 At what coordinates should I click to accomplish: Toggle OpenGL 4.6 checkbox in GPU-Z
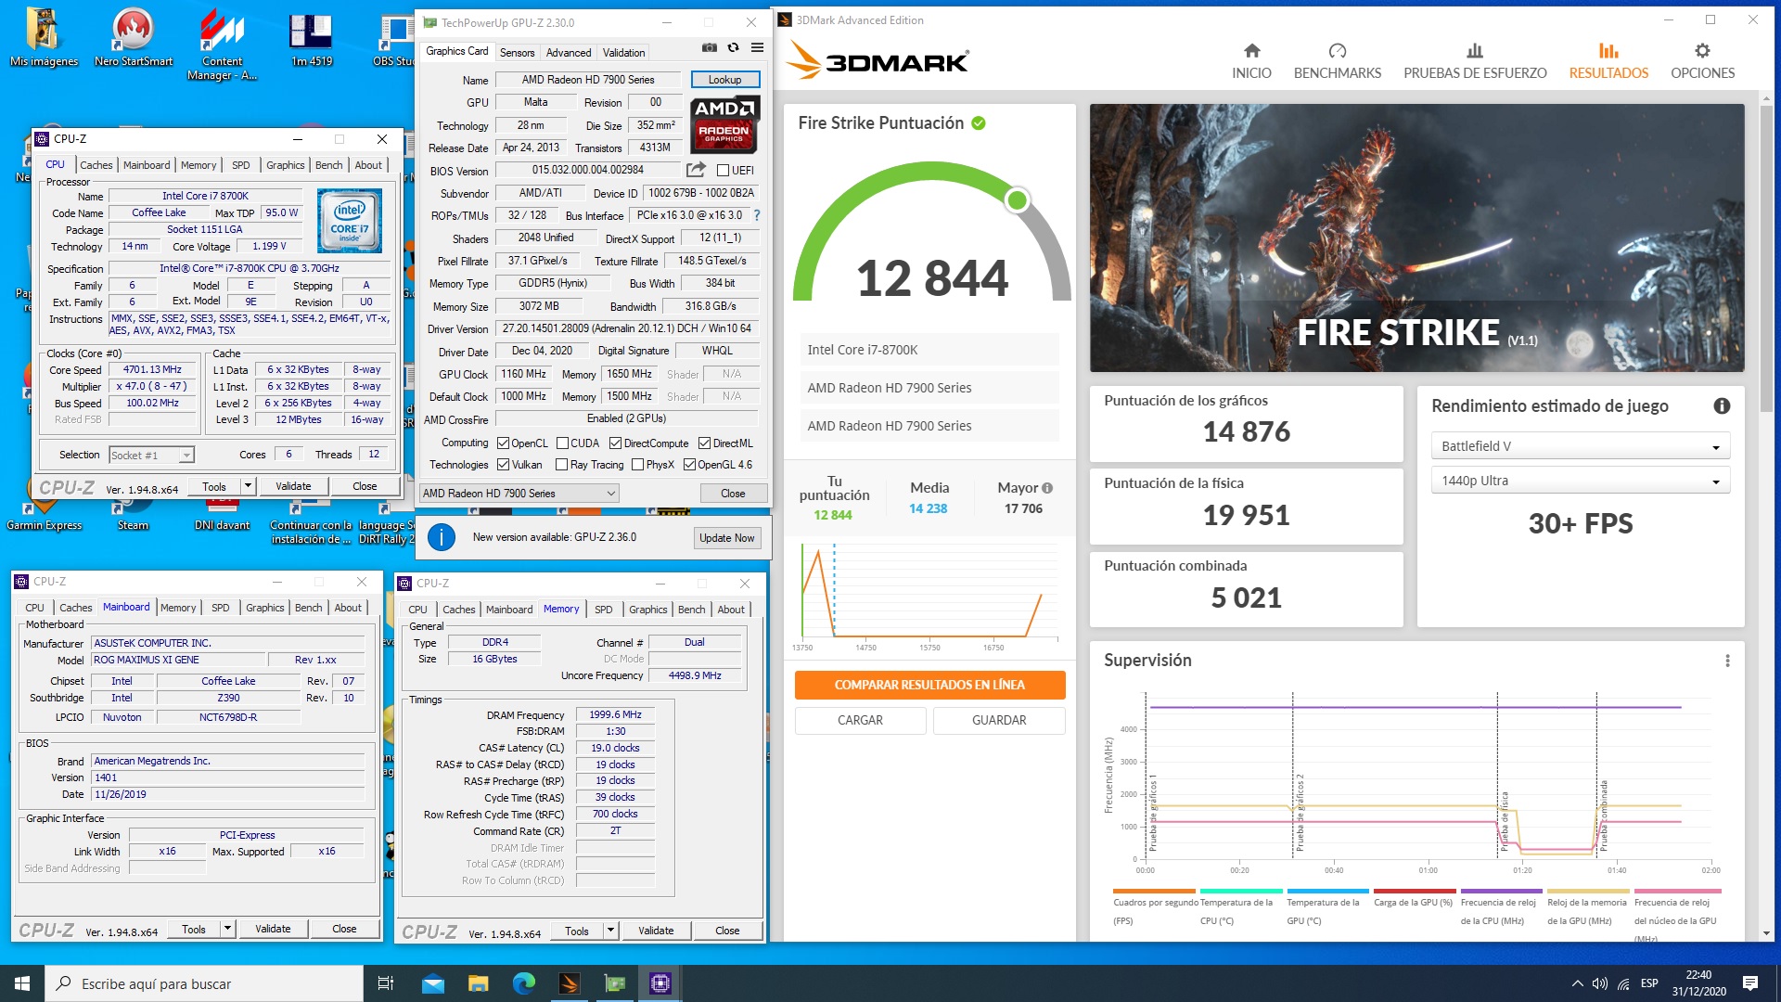pyautogui.click(x=689, y=465)
